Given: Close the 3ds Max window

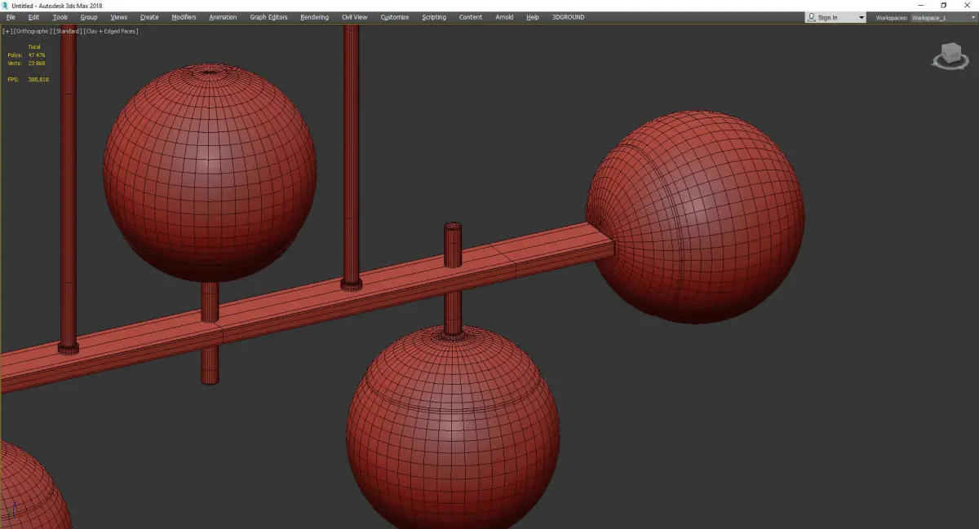Looking at the screenshot, I should (x=967, y=5).
